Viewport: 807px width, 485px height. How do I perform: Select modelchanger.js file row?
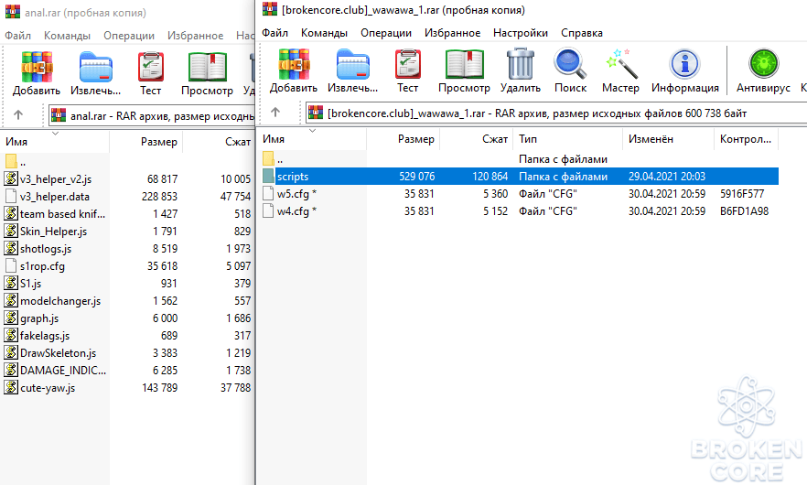point(127,301)
